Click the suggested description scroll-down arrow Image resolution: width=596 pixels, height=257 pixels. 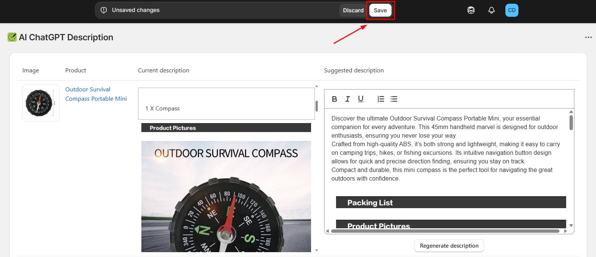coord(571,225)
